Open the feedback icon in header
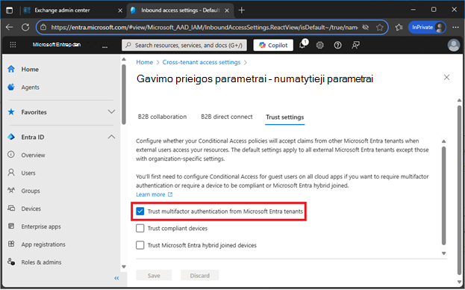 click(x=355, y=45)
